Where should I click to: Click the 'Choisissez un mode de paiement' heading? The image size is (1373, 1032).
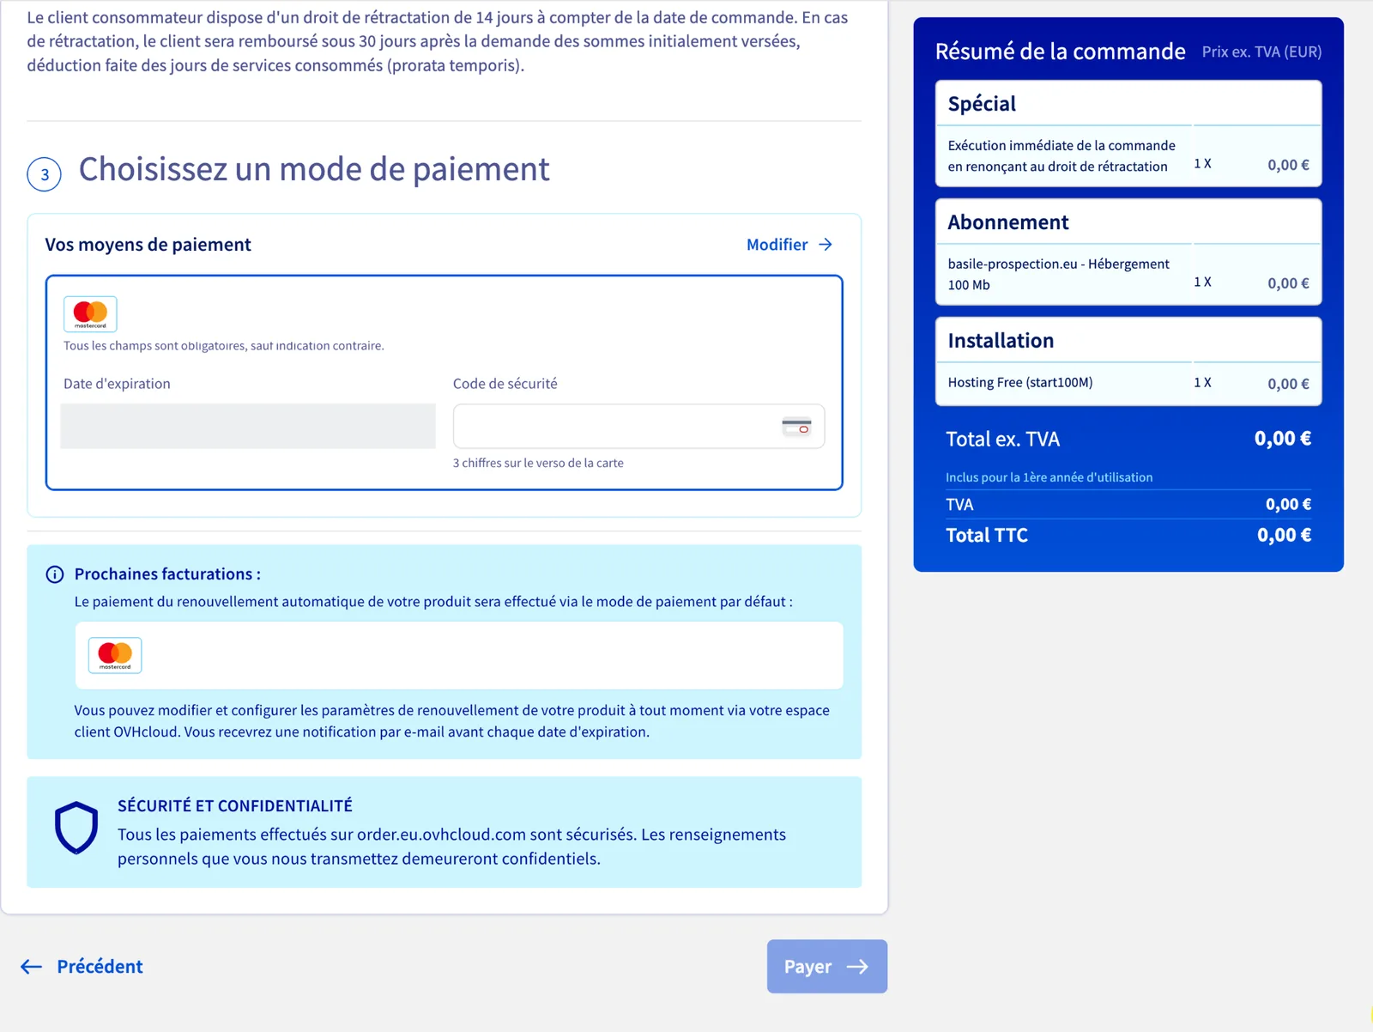tap(314, 170)
